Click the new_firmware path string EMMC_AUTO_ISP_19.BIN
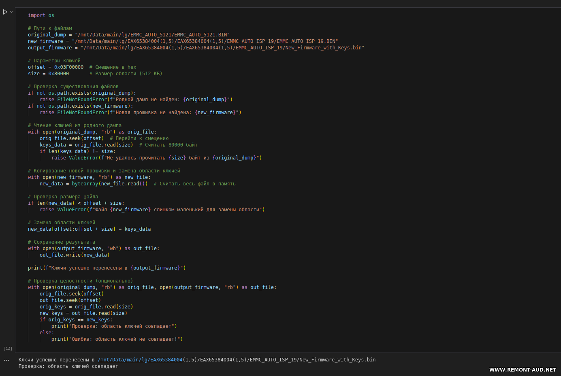The image size is (561, 376). click(205, 41)
